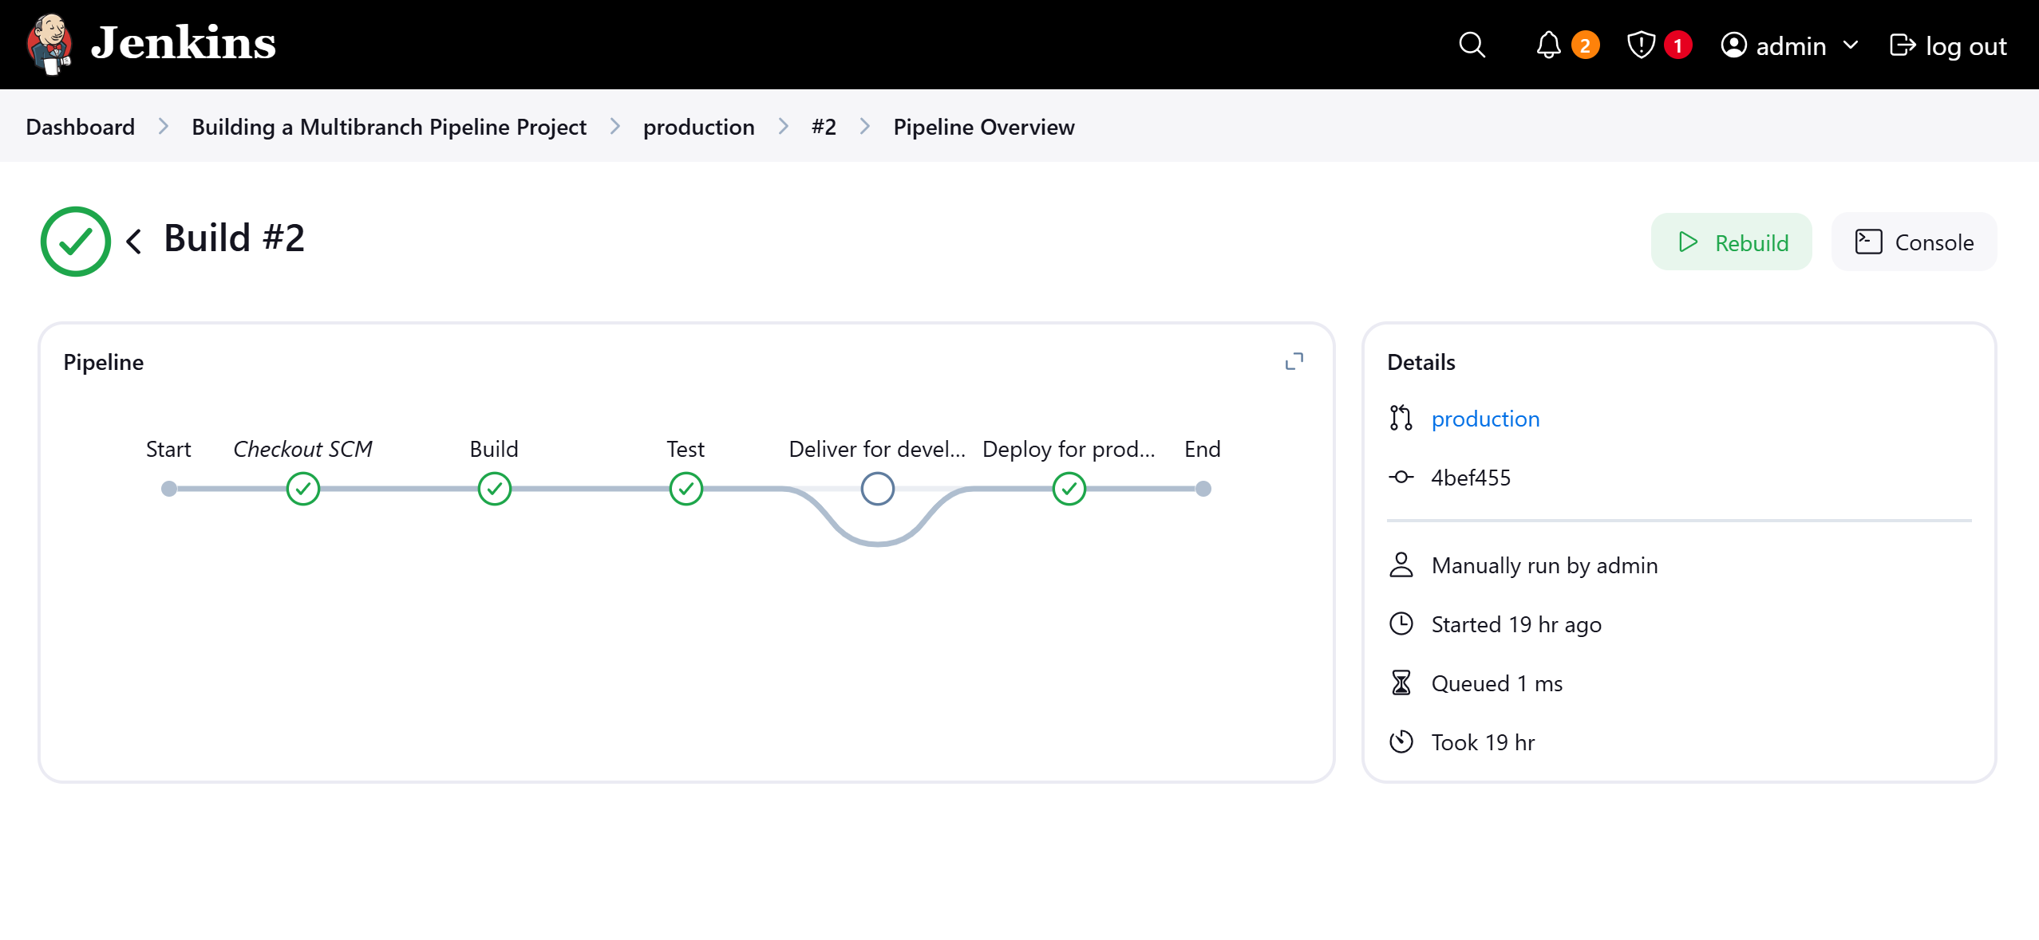The width and height of the screenshot is (2039, 940).
Task: Click the Jenkins title text
Action: (x=183, y=43)
